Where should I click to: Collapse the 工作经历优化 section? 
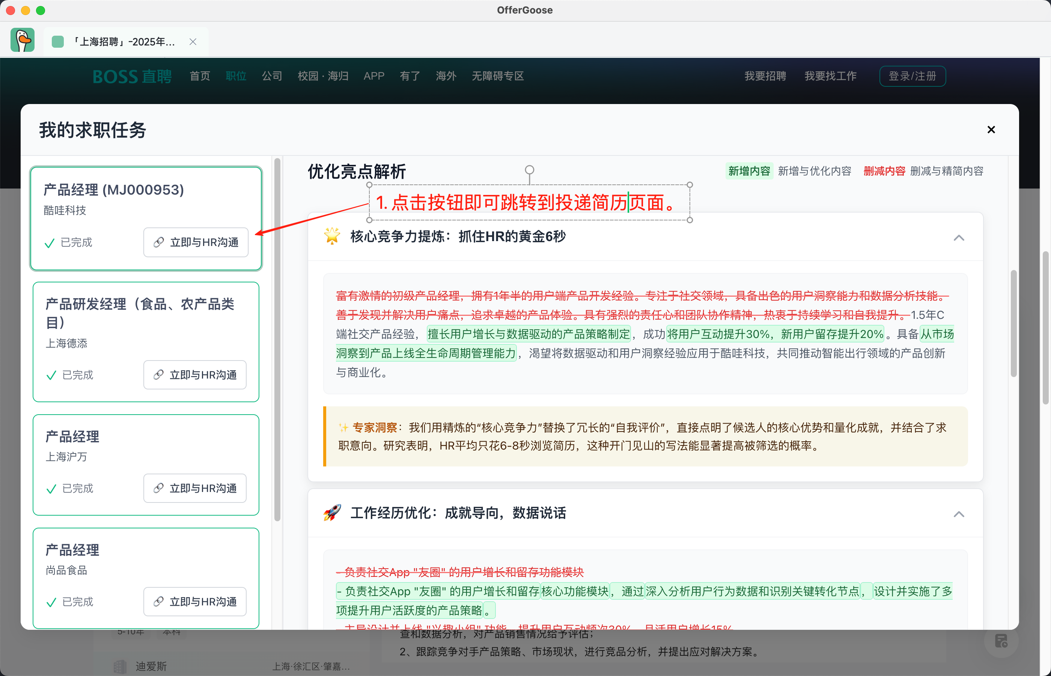point(958,514)
